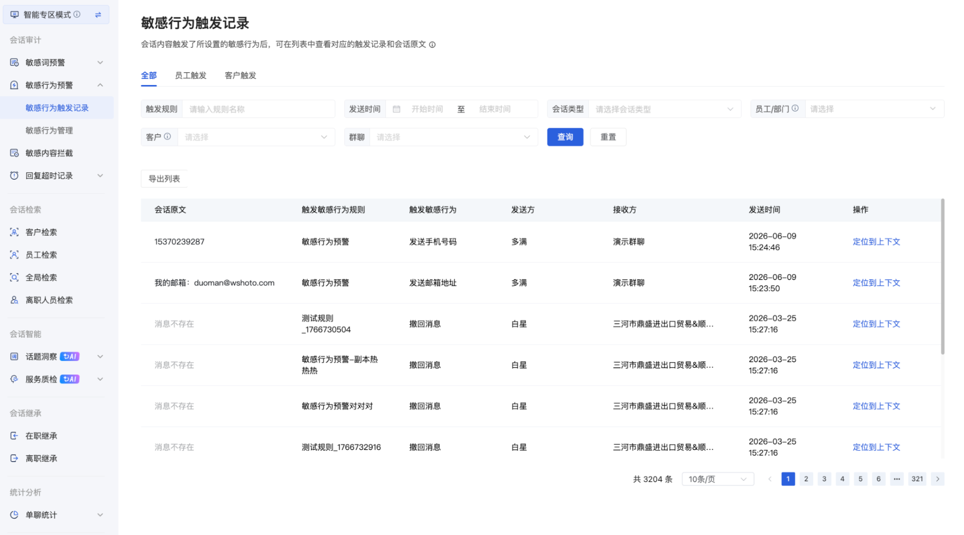Click the mode switch arrows icon

(x=98, y=15)
